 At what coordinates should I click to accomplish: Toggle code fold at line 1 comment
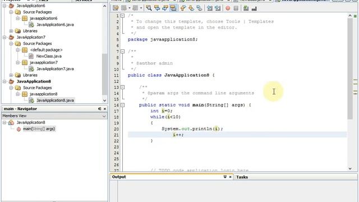coord(122,16)
